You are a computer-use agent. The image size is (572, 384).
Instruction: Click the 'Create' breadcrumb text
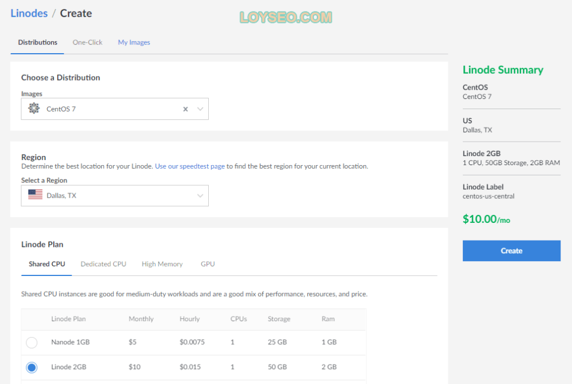click(76, 13)
